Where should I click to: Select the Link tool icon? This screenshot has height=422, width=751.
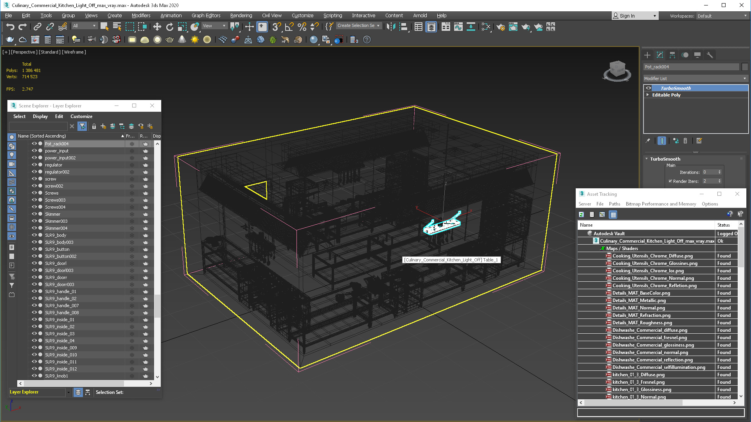tap(38, 27)
